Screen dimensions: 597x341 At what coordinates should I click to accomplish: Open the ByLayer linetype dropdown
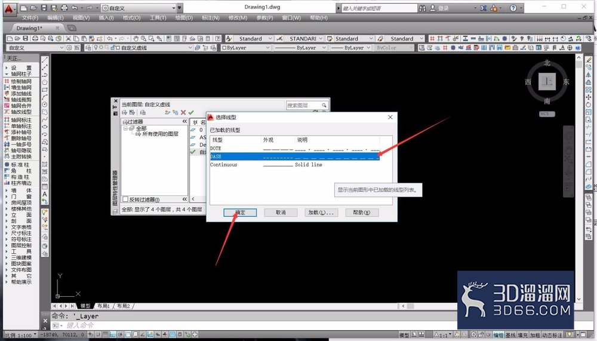(300, 48)
